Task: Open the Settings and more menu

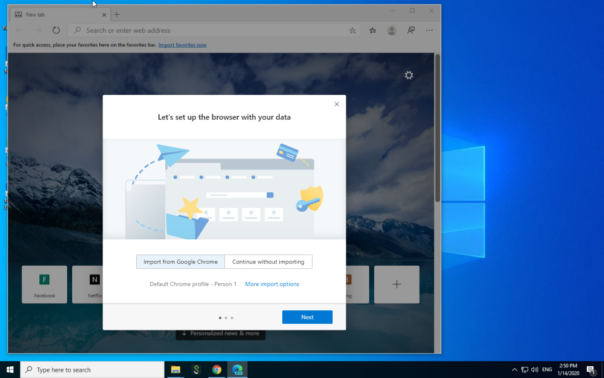Action: point(430,30)
